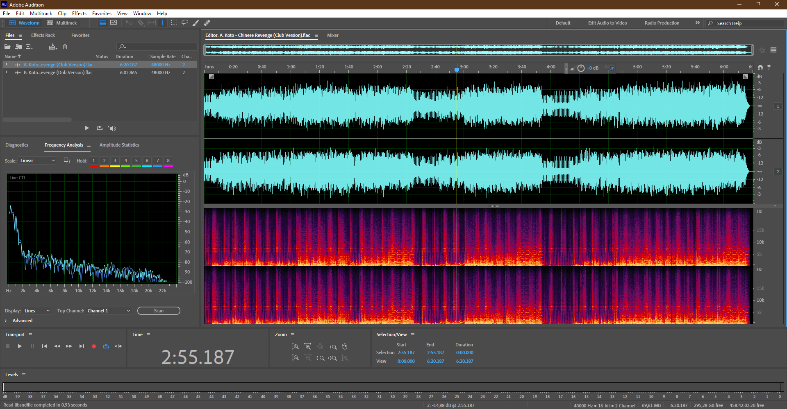Switch to the Amplitude Statistics tab
This screenshot has width=787, height=409.
point(119,145)
